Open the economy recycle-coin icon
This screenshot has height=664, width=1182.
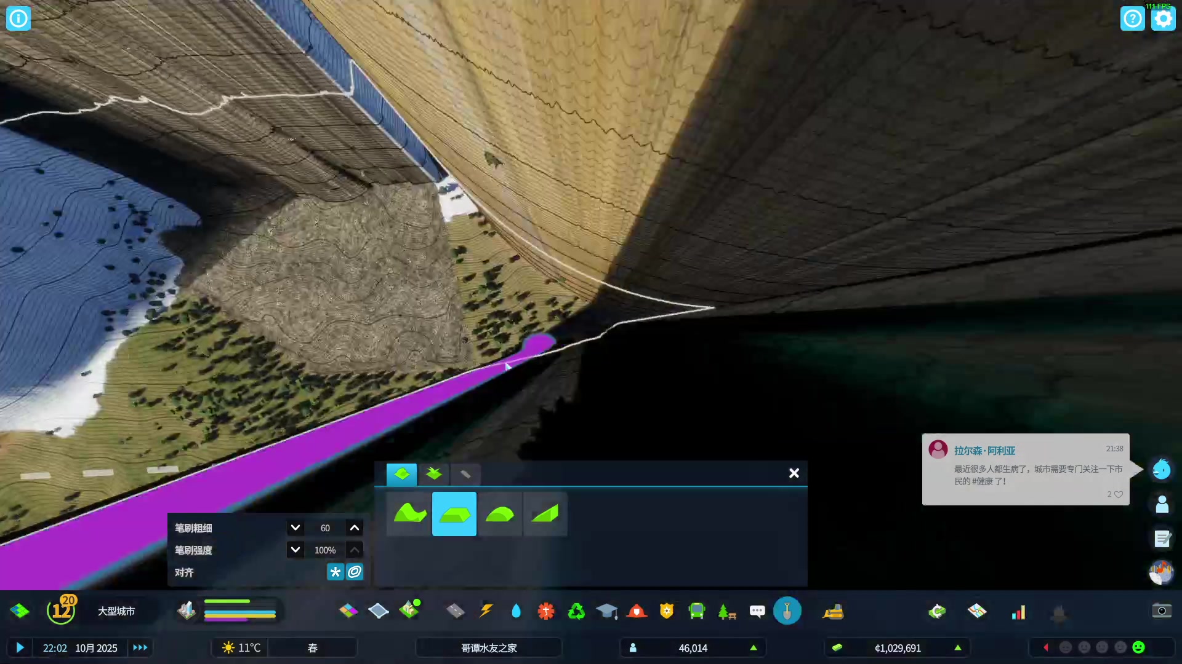point(937,611)
